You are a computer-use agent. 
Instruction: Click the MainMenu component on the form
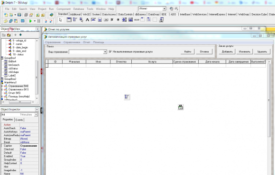[x=127, y=97]
